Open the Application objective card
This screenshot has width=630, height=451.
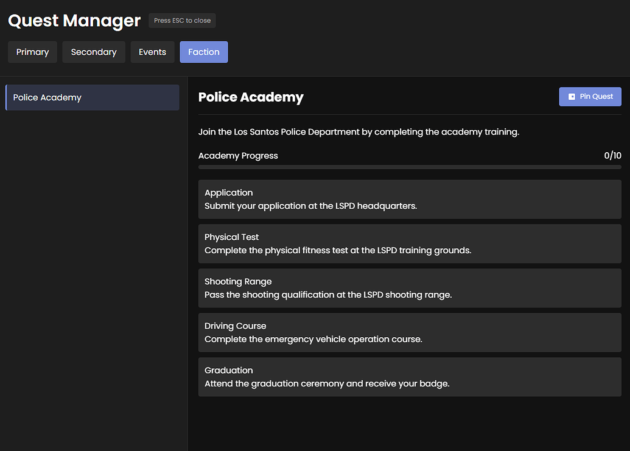pos(410,199)
